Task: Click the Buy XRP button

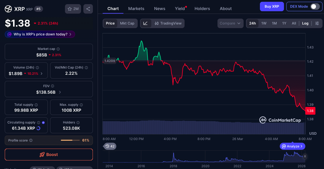Action: click(272, 6)
